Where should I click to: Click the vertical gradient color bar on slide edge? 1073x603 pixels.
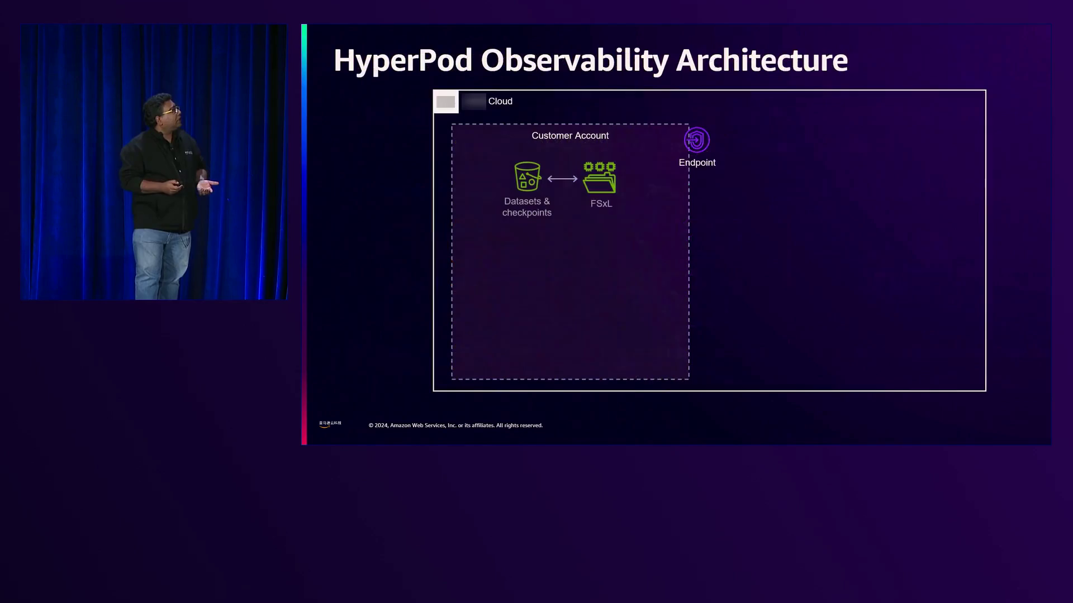point(304,234)
